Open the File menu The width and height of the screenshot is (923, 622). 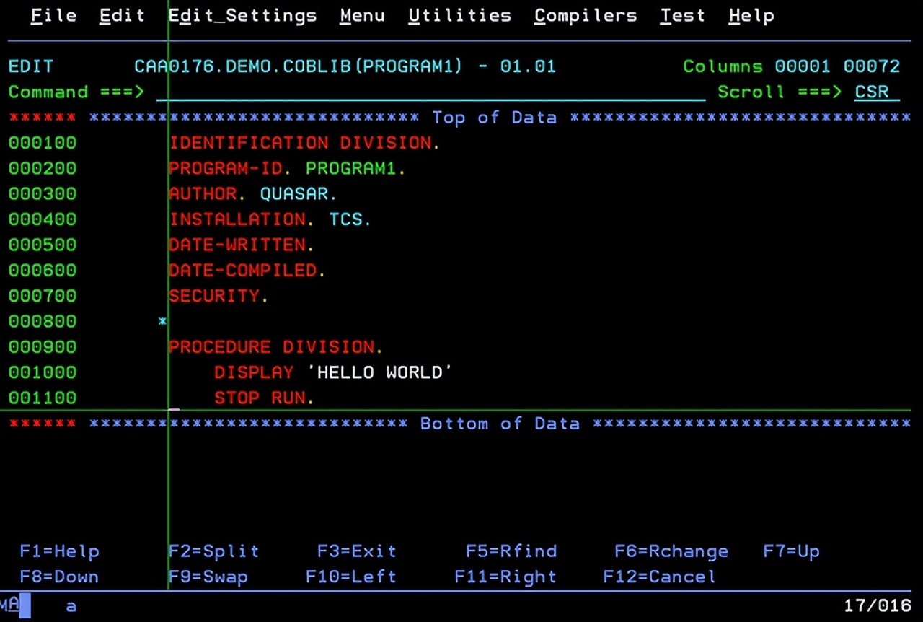(55, 15)
